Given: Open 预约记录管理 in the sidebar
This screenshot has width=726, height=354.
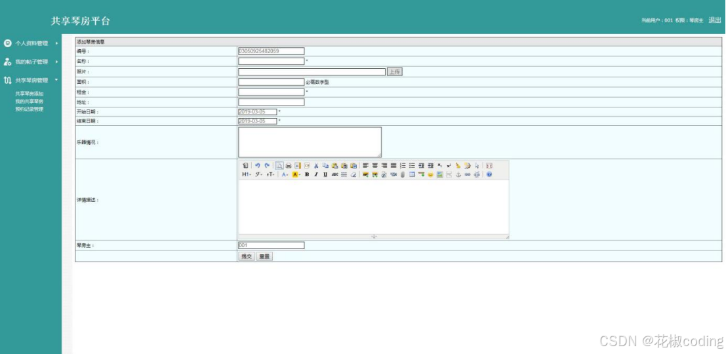Looking at the screenshot, I should pyautogui.click(x=29, y=109).
